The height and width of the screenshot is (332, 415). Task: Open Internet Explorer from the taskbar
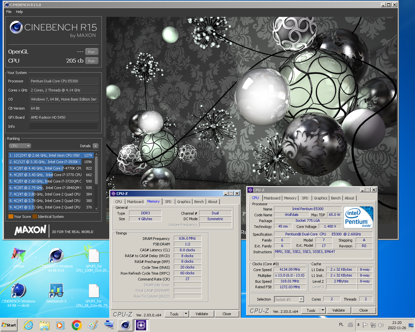coord(29,325)
